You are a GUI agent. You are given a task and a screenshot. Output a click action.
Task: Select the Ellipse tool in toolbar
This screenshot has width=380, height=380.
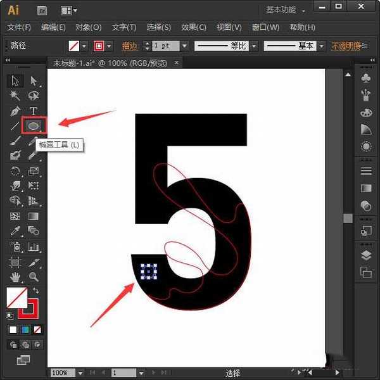pos(34,126)
